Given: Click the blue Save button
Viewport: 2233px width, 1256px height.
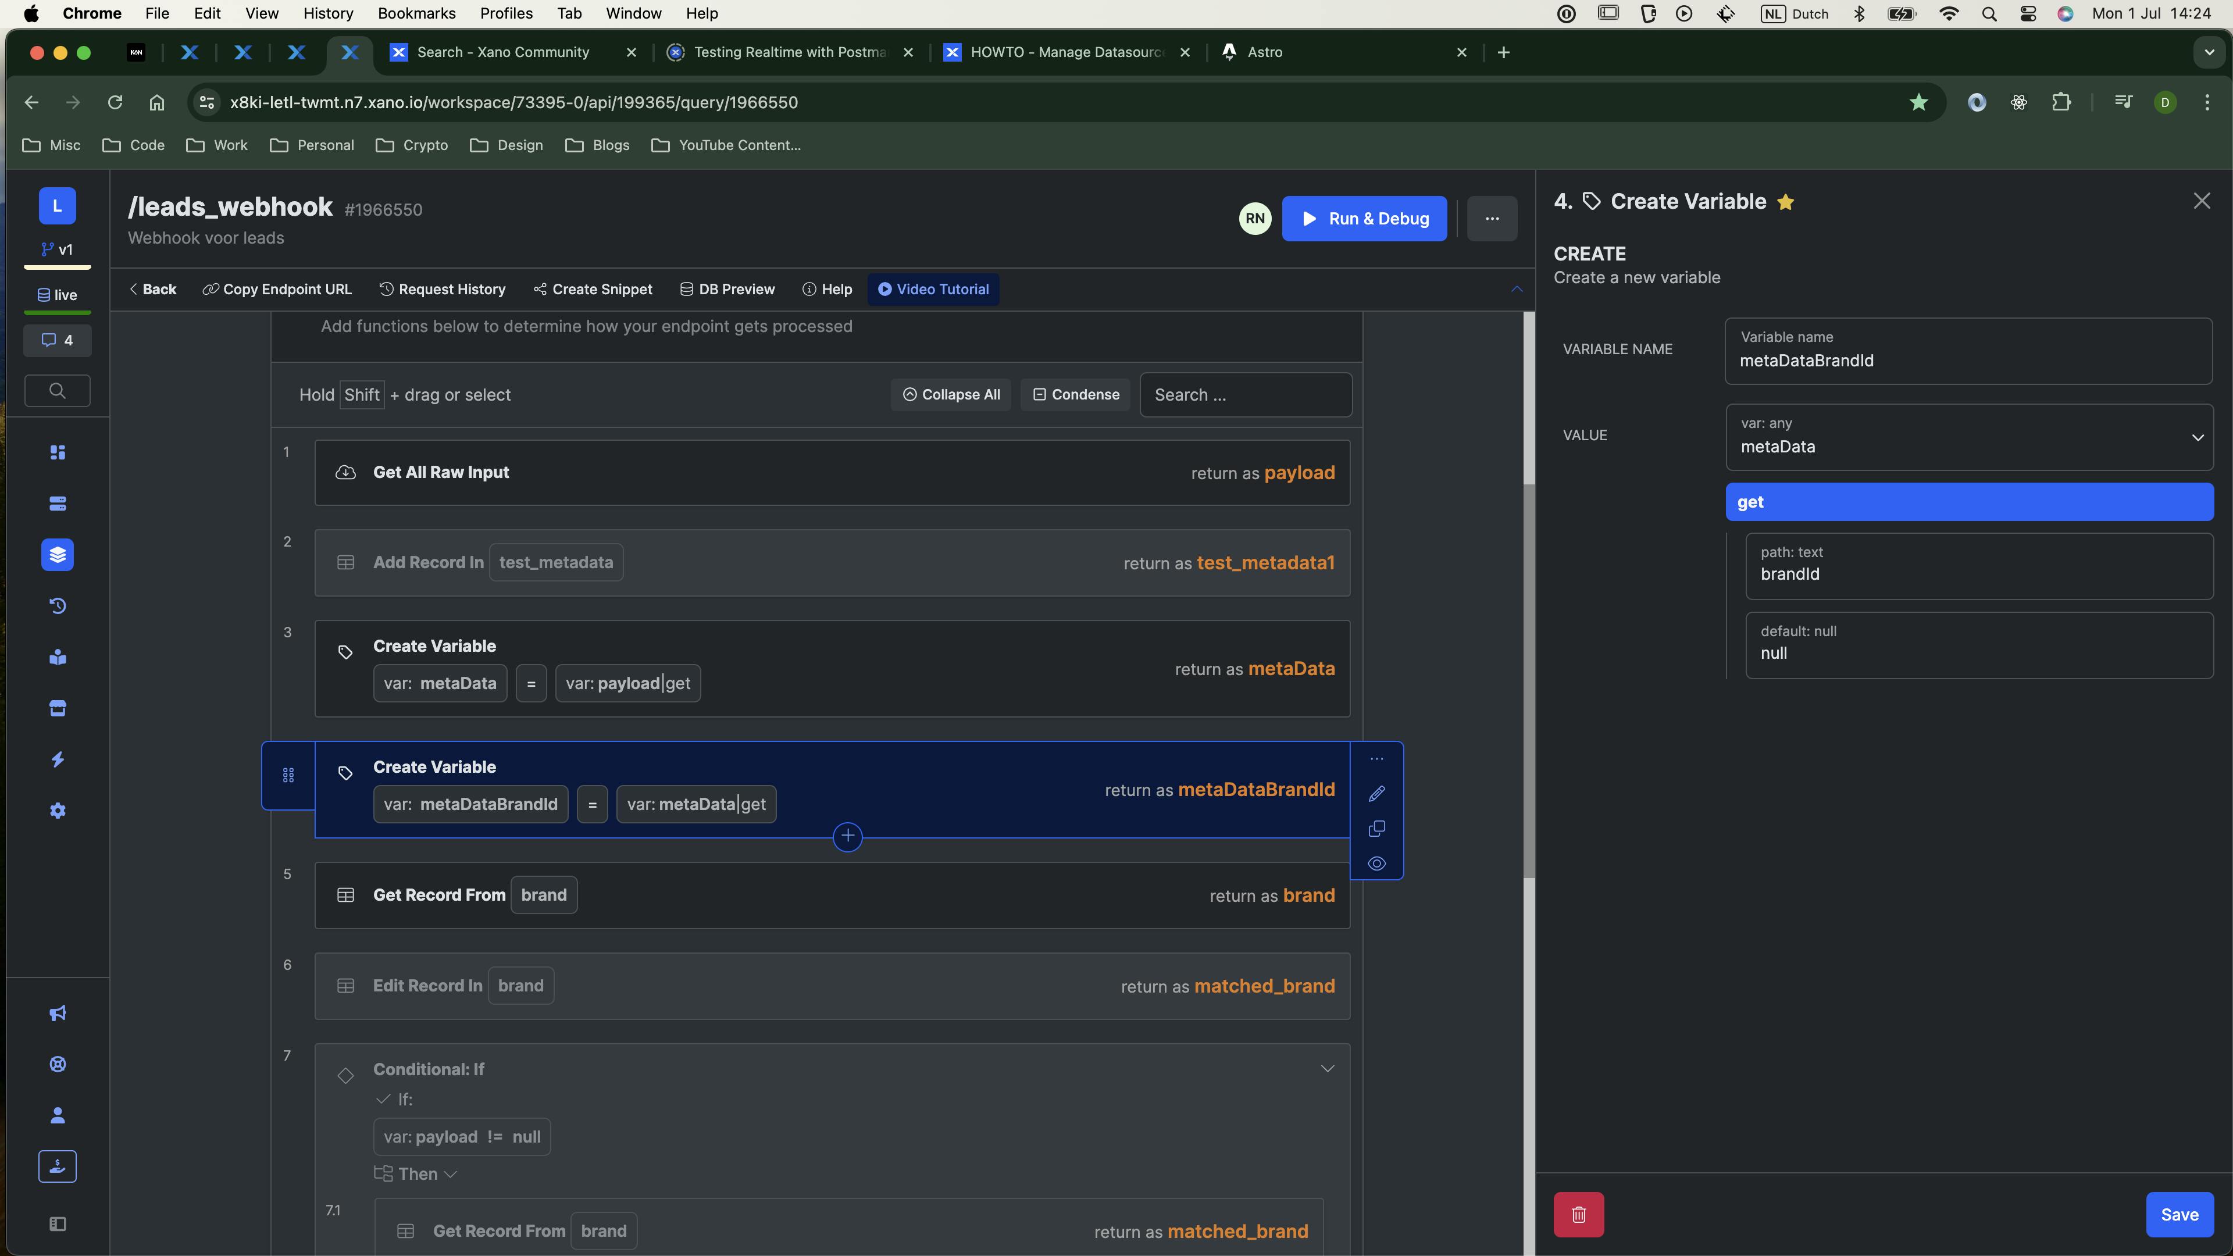Looking at the screenshot, I should click(x=2178, y=1214).
